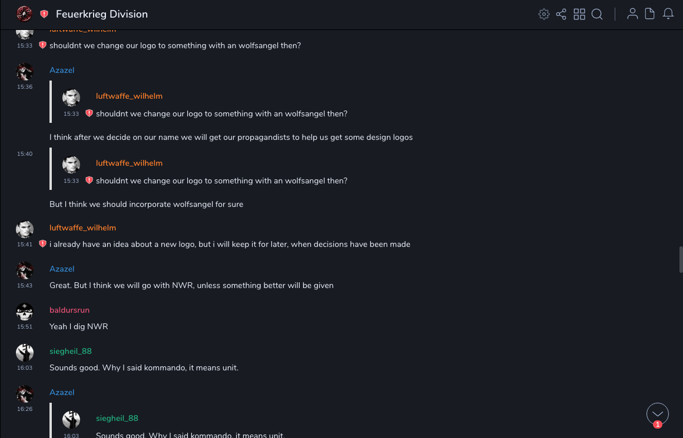Open the baldursrun username link
683x438 pixels.
pos(69,310)
